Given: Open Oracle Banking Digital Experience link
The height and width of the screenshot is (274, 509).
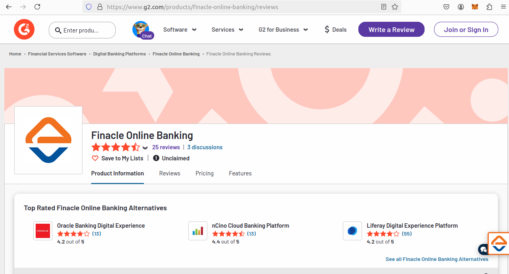Looking at the screenshot, I should (x=101, y=226).
